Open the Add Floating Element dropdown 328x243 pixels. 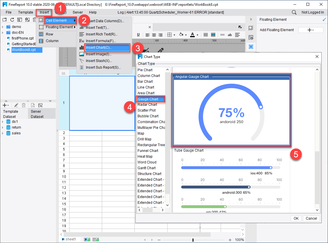tap(311, 30)
